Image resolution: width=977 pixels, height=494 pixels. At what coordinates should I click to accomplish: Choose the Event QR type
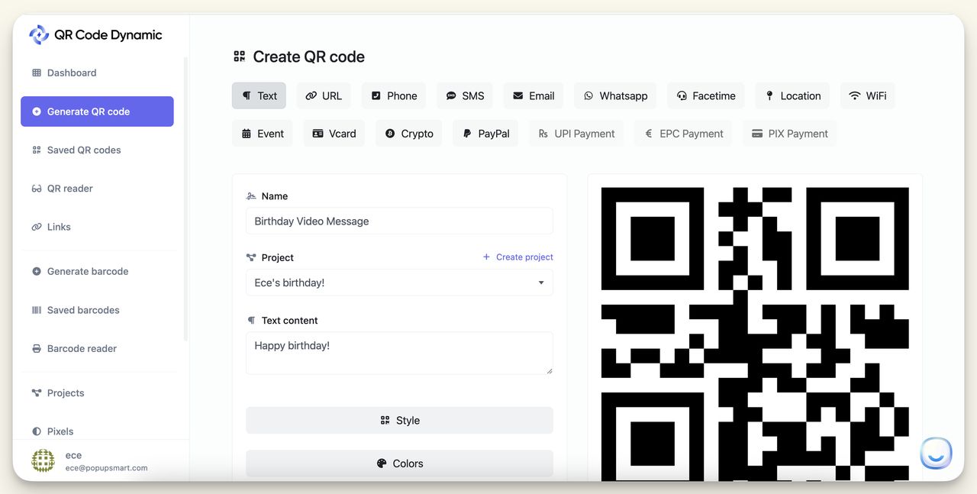[x=263, y=134]
